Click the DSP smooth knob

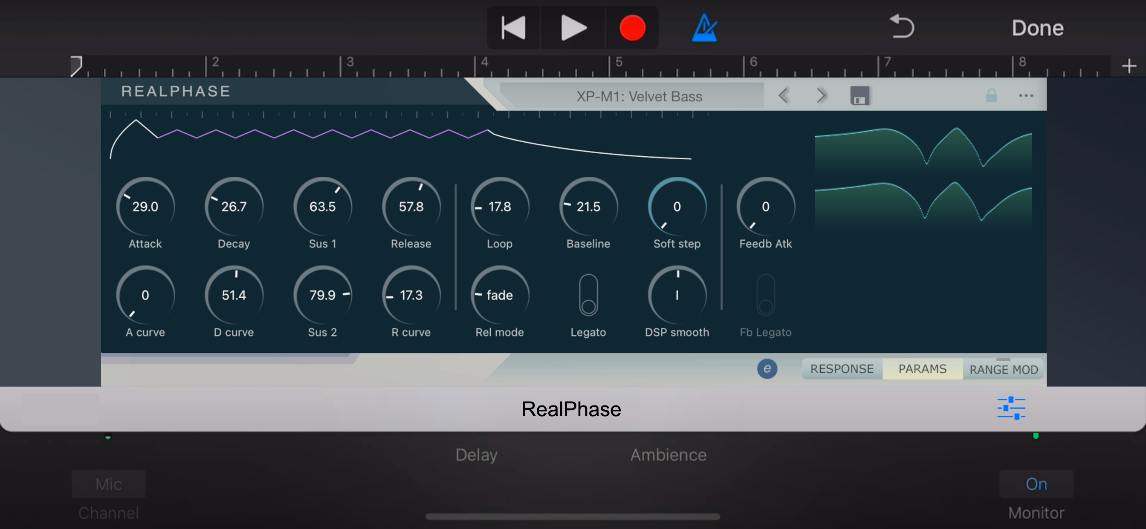tap(677, 295)
